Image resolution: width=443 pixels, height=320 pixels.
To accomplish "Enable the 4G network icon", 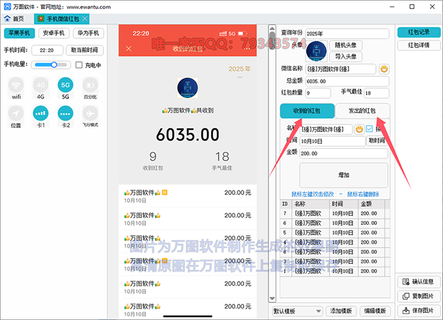I will click(x=40, y=85).
